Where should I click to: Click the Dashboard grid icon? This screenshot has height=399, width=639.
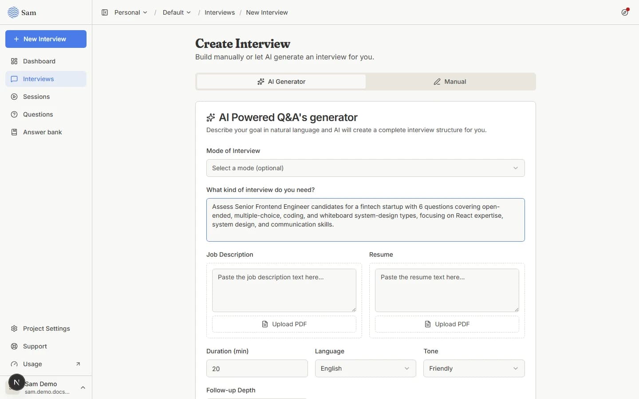(x=14, y=61)
